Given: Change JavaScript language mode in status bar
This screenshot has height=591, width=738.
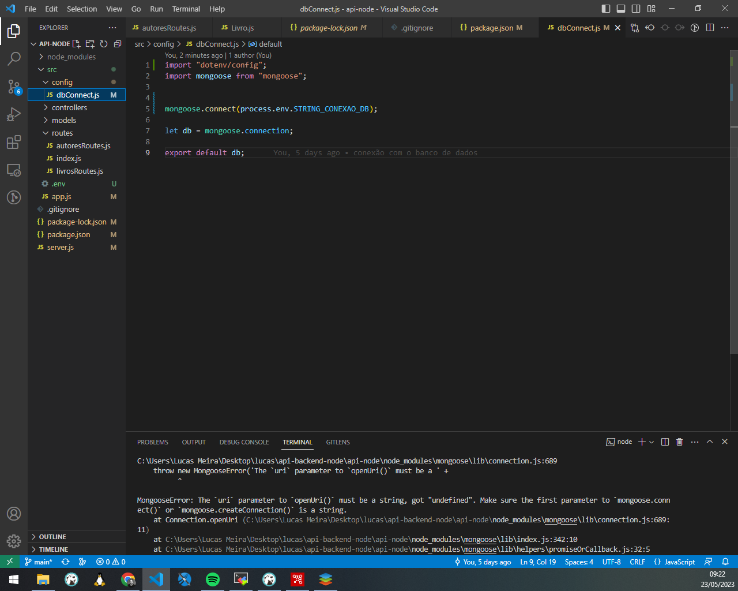Looking at the screenshot, I should [x=674, y=562].
